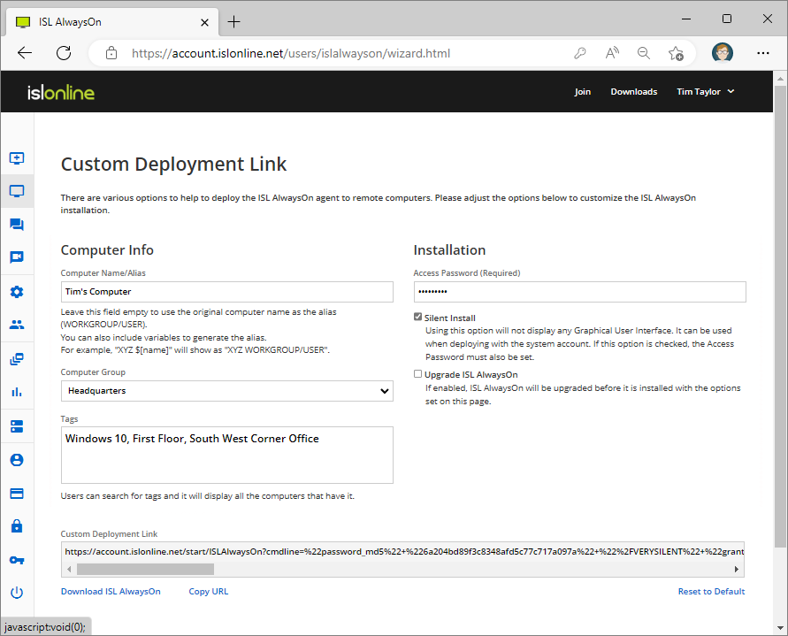Screen dimensions: 788x636
Task: Select the key icon near sidebar bottom
Action: click(17, 559)
